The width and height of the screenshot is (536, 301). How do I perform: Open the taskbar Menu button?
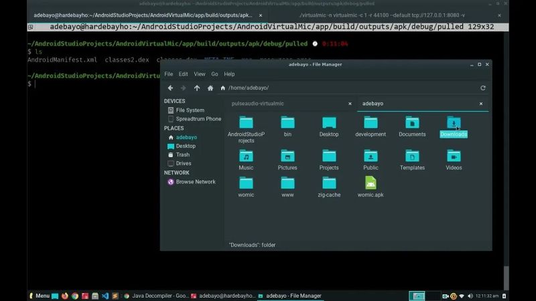coord(40,296)
